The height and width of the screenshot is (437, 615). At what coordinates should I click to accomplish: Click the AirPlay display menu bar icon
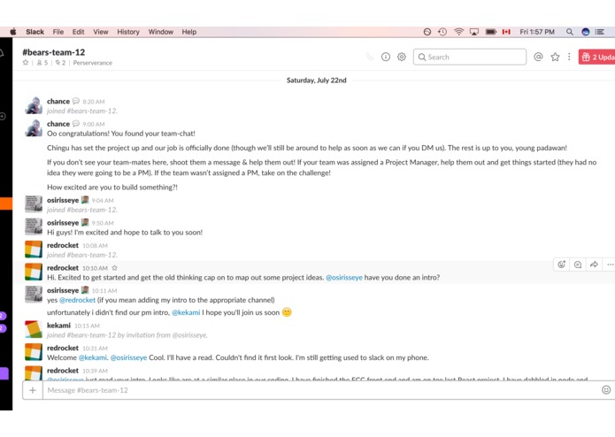coord(474,32)
